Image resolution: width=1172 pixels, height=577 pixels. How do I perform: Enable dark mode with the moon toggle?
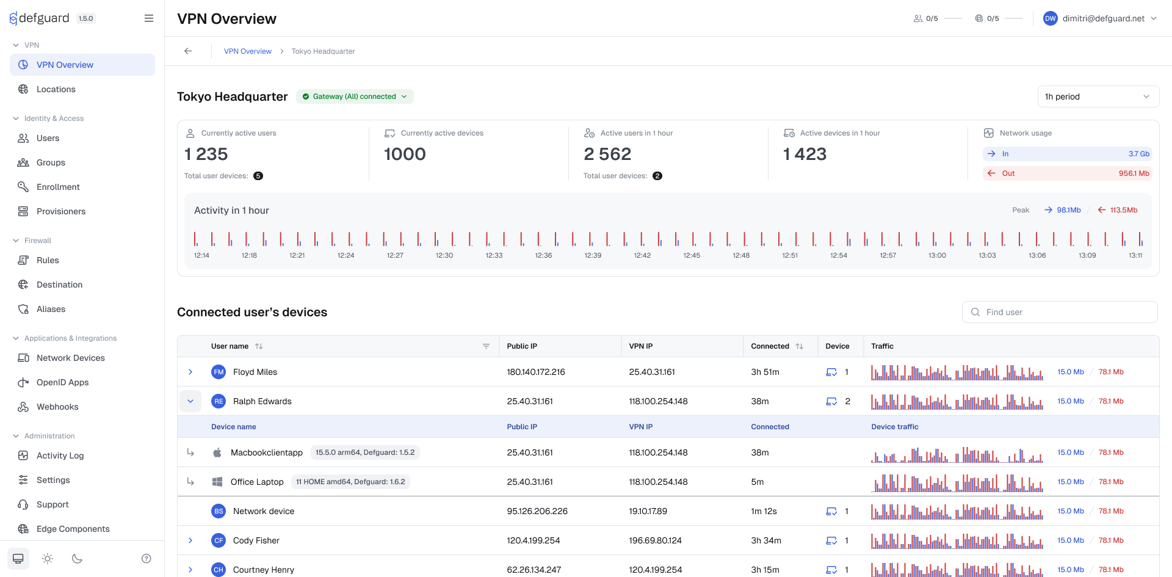pyautogui.click(x=76, y=558)
